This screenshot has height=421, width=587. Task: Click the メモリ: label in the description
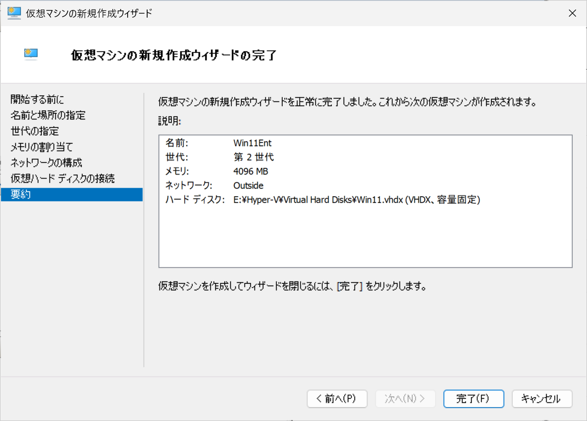click(x=177, y=171)
